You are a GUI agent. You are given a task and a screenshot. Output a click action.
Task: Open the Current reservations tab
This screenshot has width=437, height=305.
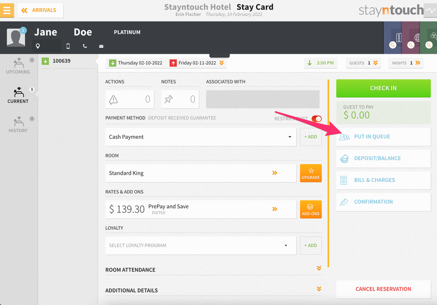(18, 95)
